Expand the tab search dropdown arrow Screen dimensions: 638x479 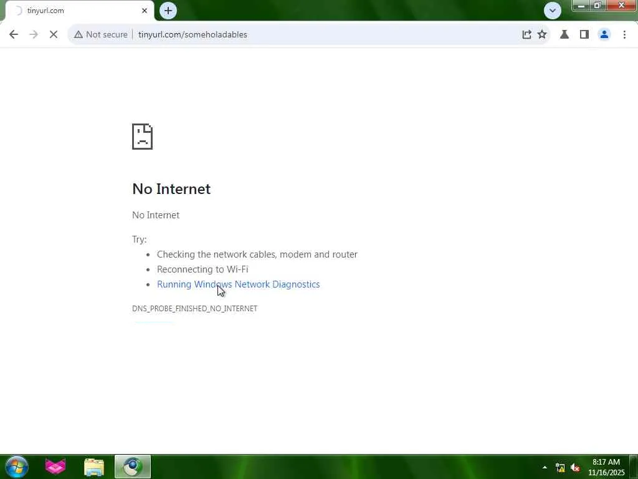[553, 11]
